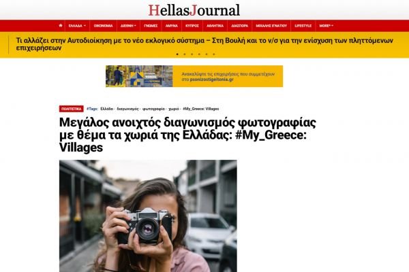
Task: Open the ΓΝΩΜΕΣ menu item
Action: pos(151,26)
